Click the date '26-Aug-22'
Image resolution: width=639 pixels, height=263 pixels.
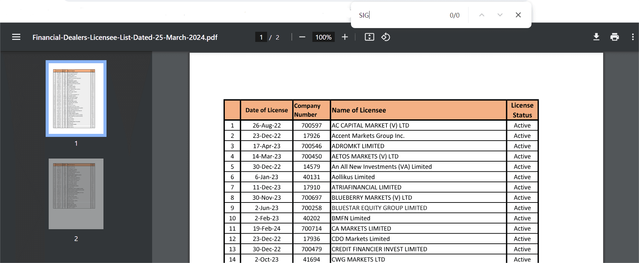click(267, 125)
